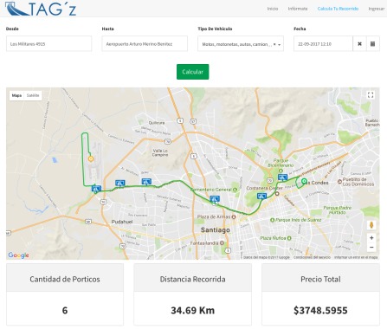Zoom out on the map
The height and width of the screenshot is (329, 387).
[x=371, y=248]
